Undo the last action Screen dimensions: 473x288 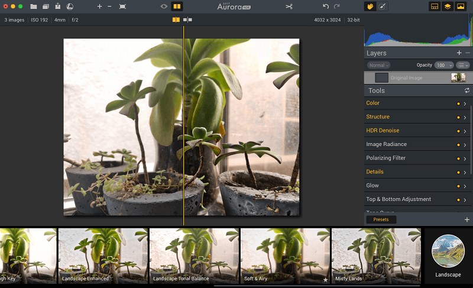[x=326, y=6]
